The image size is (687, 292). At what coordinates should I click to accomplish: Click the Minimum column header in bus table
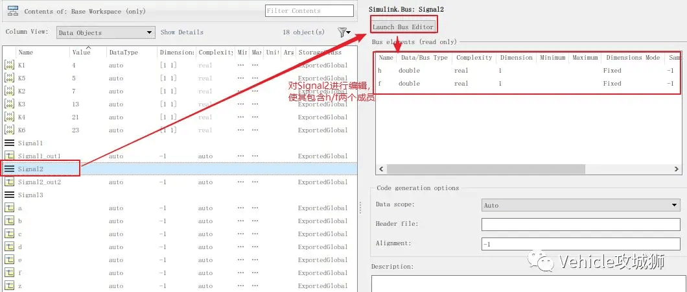552,58
